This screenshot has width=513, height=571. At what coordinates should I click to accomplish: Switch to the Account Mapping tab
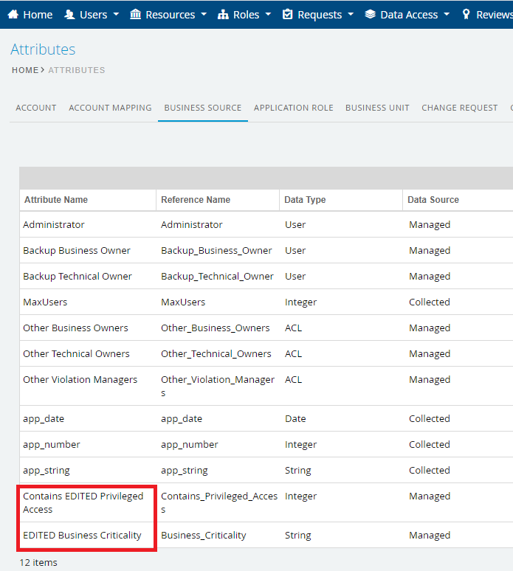click(x=110, y=108)
